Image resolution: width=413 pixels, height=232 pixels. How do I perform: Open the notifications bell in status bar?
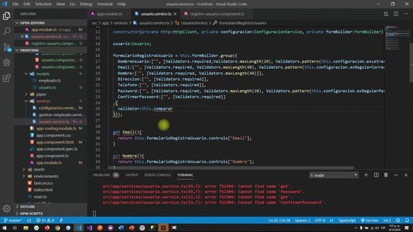407,220
